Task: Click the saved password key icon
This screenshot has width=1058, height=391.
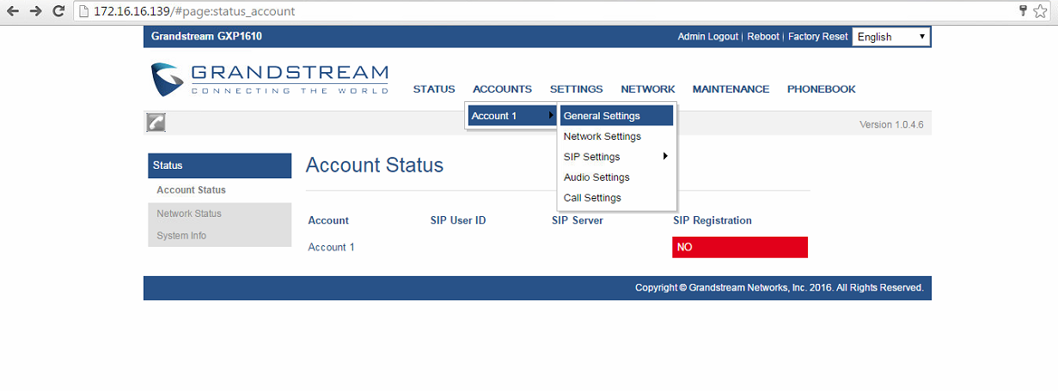Action: (1024, 11)
